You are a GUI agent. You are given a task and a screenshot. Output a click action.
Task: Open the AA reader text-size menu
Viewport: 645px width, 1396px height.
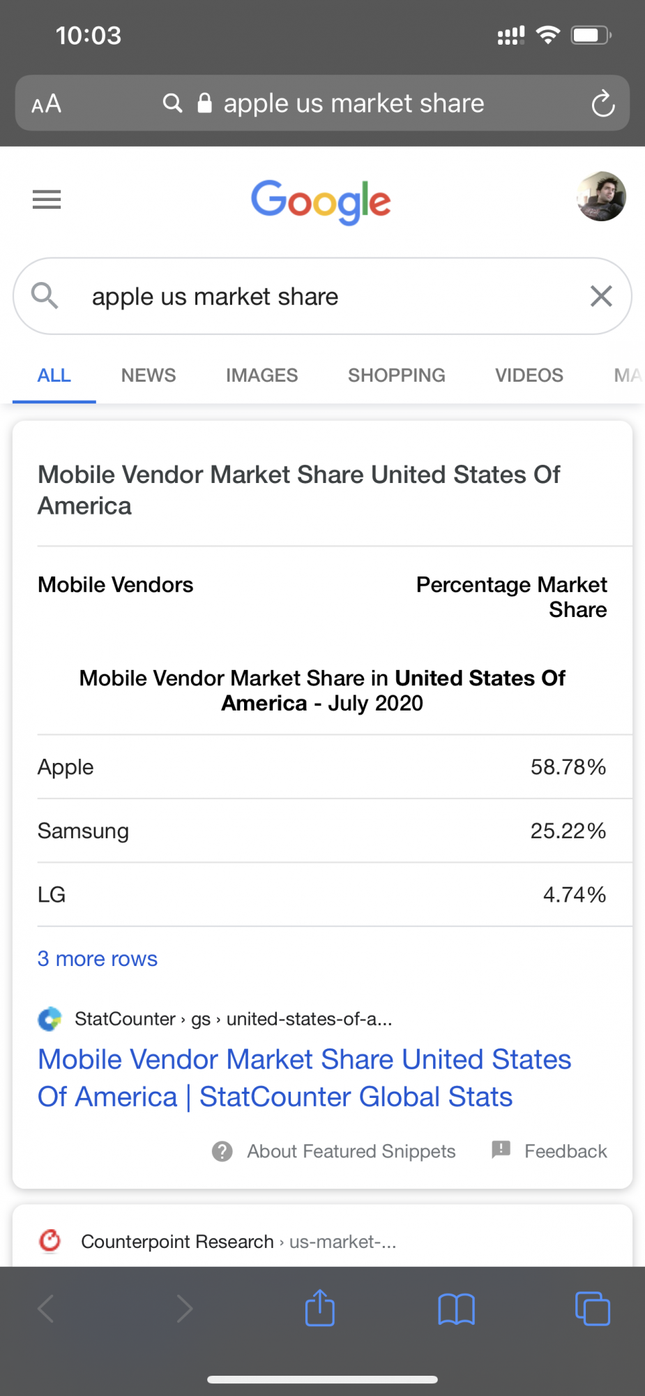coord(47,104)
